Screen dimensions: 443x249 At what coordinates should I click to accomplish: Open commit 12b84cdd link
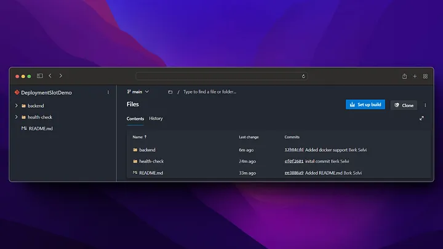(294, 149)
